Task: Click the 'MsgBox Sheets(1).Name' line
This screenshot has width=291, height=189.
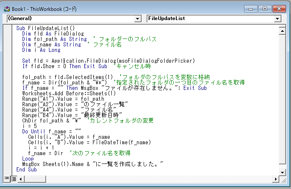Action: tap(93, 164)
